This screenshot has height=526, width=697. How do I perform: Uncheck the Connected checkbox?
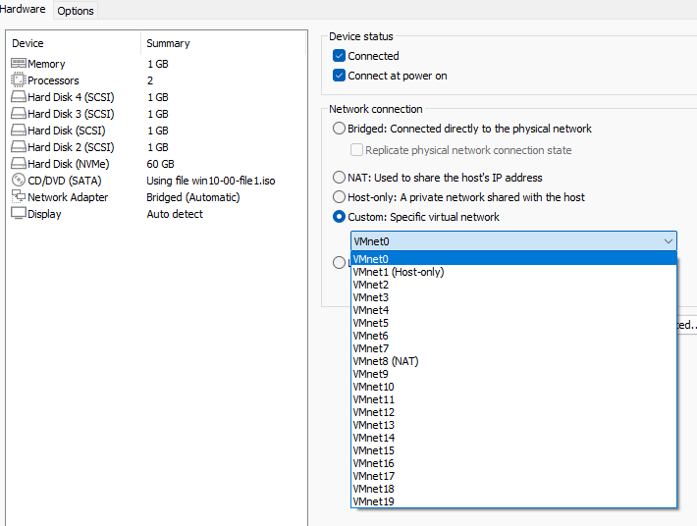(x=339, y=56)
